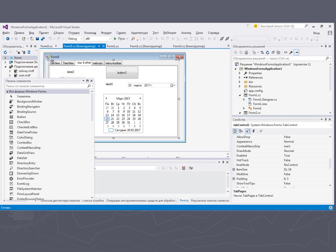Refresh Solution Explorer with blue circular arrow
Screen dimensions: 336x252
(267, 52)
